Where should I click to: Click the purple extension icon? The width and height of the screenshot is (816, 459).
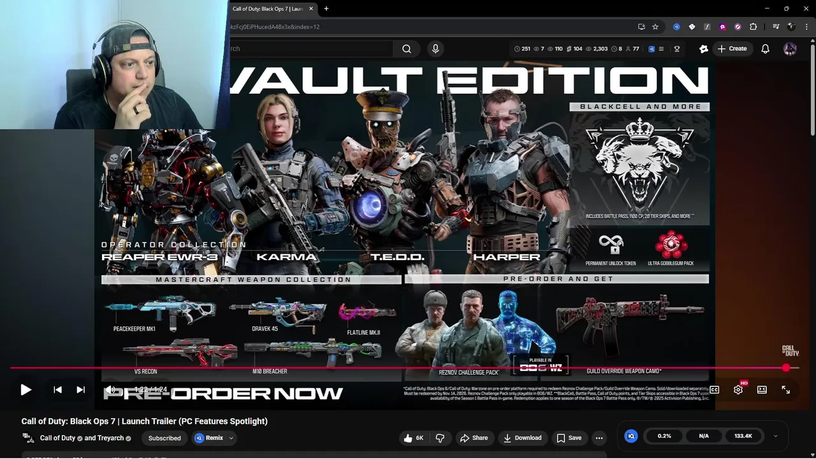coord(722,27)
